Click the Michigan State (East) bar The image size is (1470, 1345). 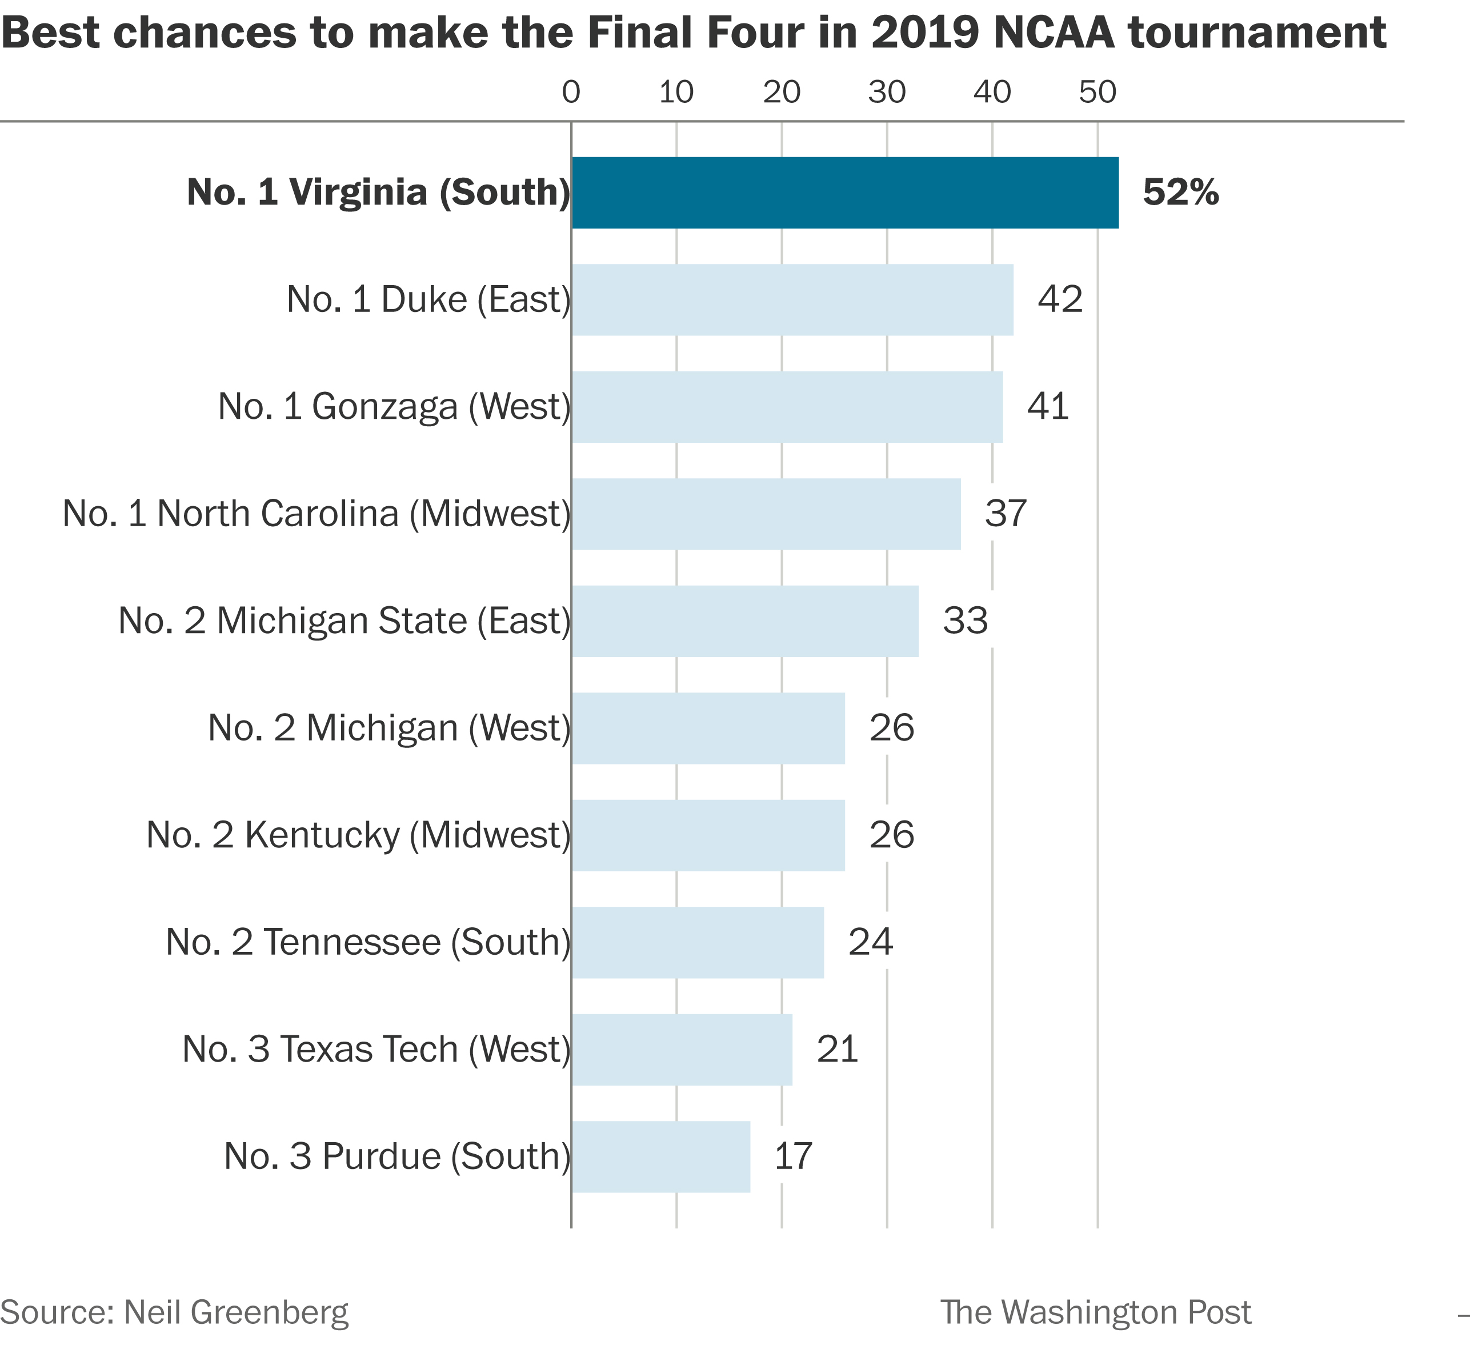click(x=744, y=621)
